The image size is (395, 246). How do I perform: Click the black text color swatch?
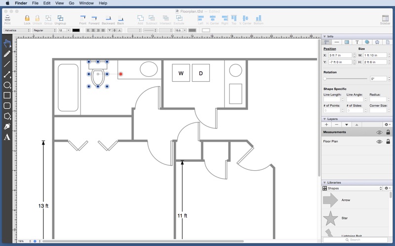pos(76,31)
